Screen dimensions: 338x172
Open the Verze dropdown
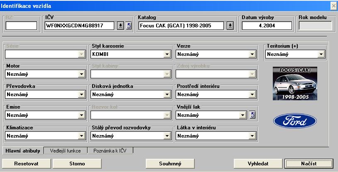point(252,54)
